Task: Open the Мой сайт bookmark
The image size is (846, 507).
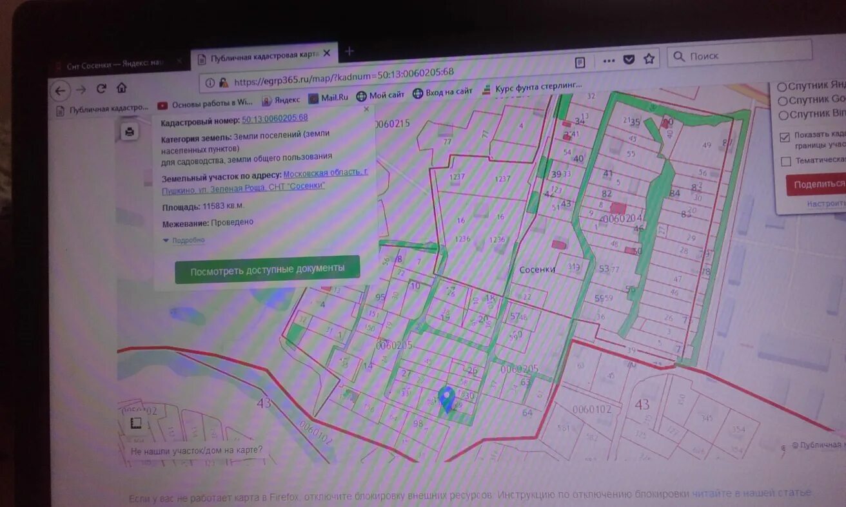Action: click(x=380, y=95)
